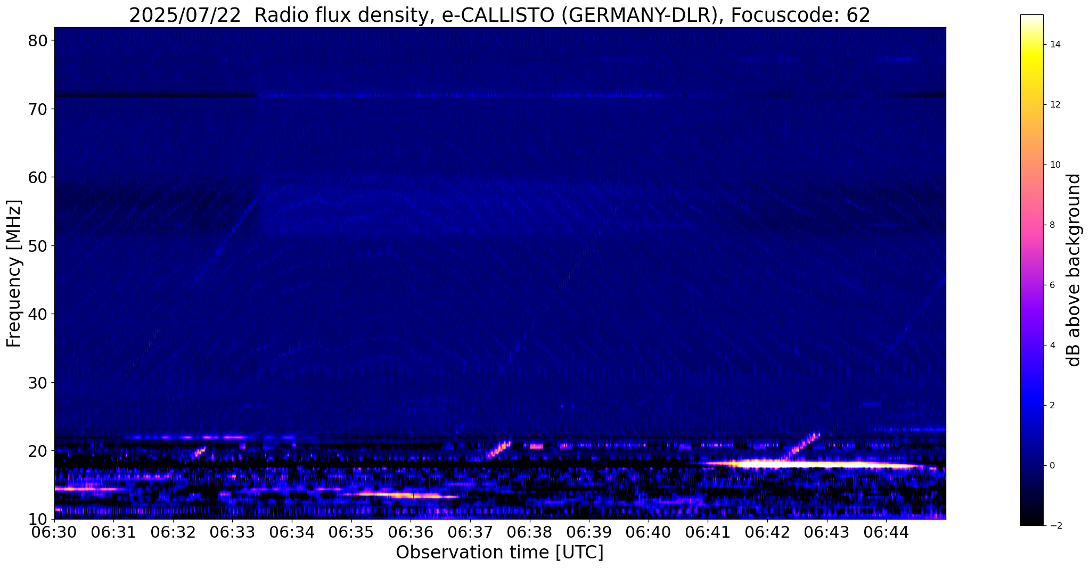Click the white top of the colorbar
The height and width of the screenshot is (568, 1090).
pyautogui.click(x=1031, y=19)
